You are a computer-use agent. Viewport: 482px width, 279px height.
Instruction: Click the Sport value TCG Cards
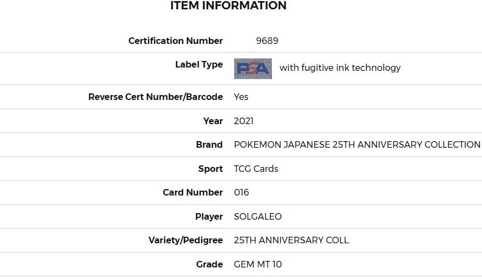click(256, 169)
